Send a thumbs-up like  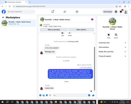93,95
